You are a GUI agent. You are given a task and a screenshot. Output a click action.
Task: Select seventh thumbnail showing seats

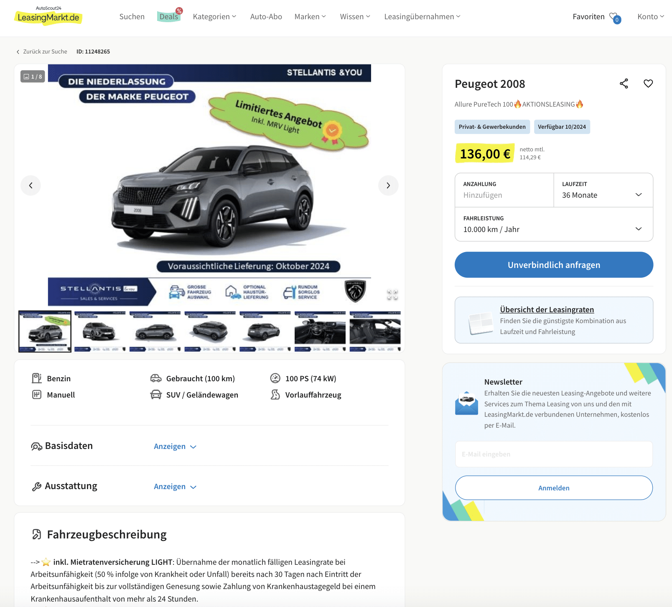(375, 332)
